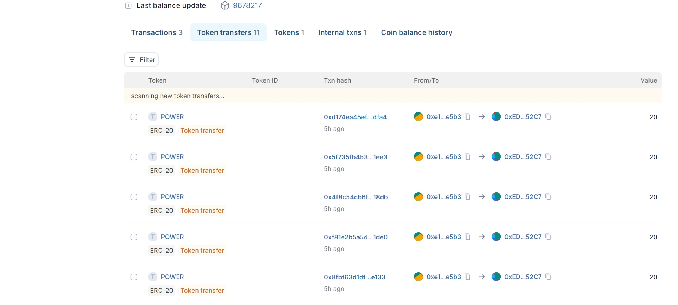Copy sender address in 0xd174ea45ef...dfa4 row
Image resolution: width=678 pixels, height=305 pixels.
[468, 117]
